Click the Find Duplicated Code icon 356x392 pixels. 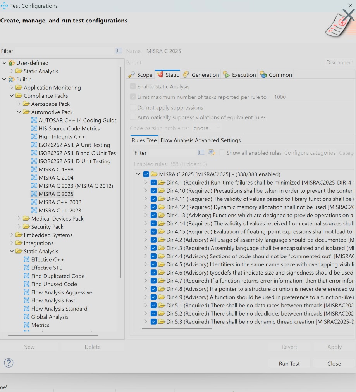26,276
